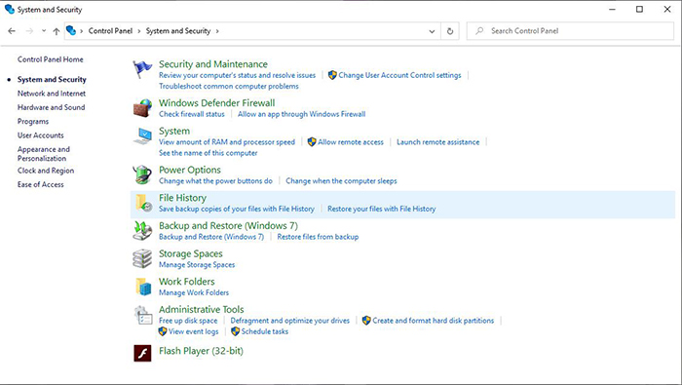Open Defragment and optimize your drives
The image size is (682, 385).
(x=290, y=321)
